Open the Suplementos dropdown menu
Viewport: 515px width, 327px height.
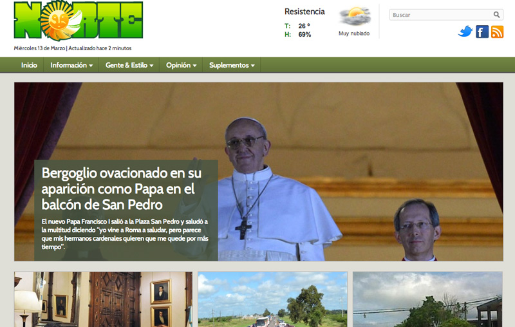(x=232, y=65)
